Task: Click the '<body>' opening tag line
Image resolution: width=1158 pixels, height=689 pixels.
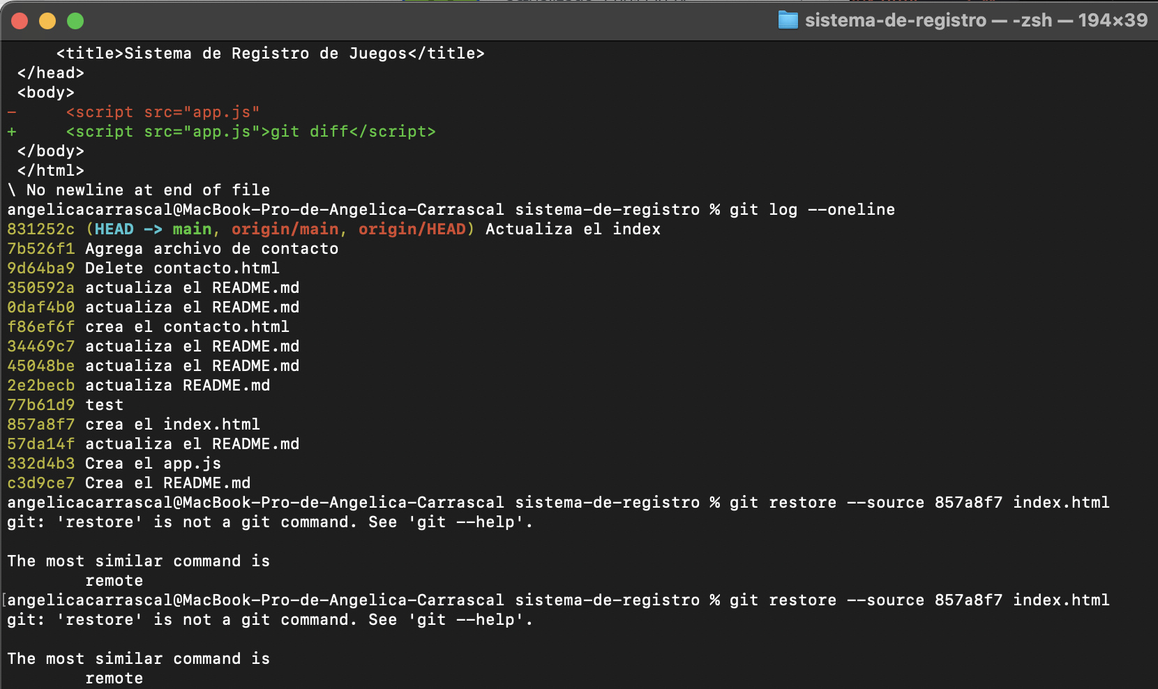Action: click(x=45, y=93)
